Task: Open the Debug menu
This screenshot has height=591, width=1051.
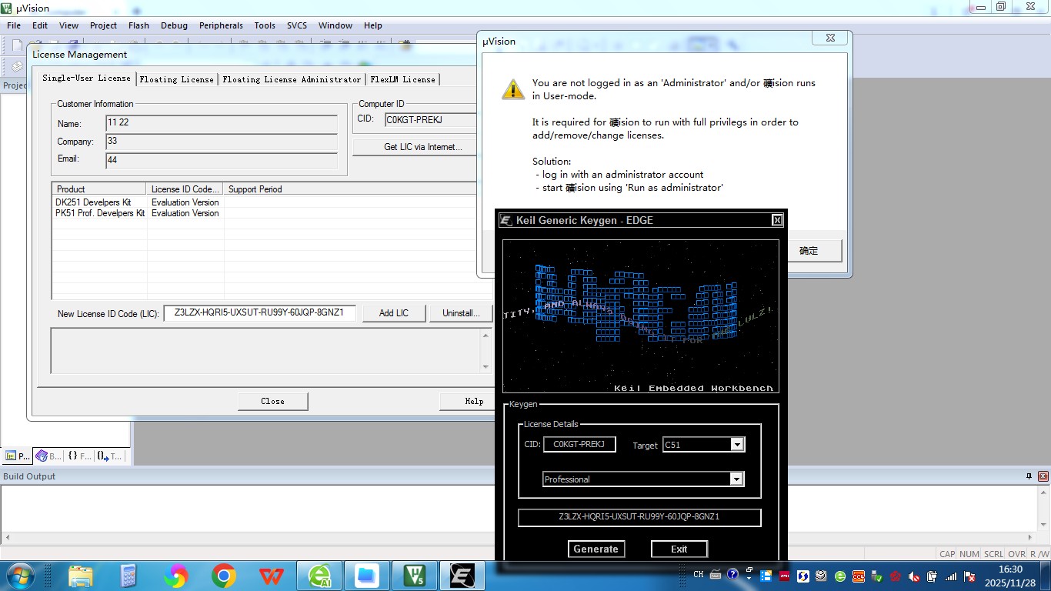Action: pos(174,25)
